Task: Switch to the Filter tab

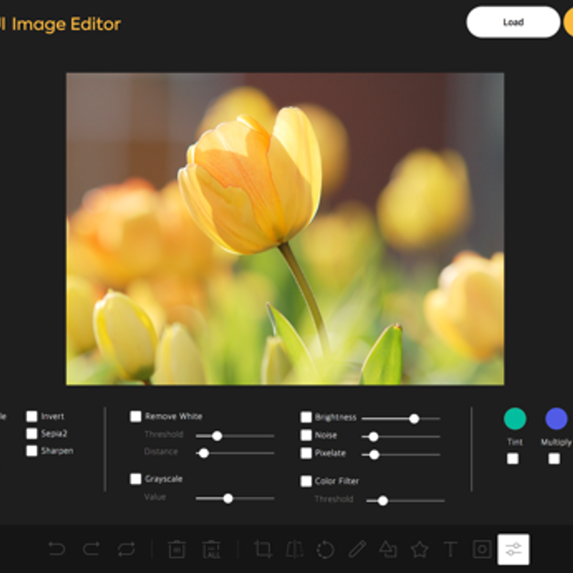Action: (513, 549)
